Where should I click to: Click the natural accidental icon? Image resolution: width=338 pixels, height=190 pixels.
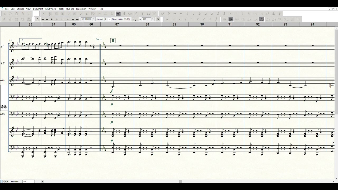coord(249,14)
